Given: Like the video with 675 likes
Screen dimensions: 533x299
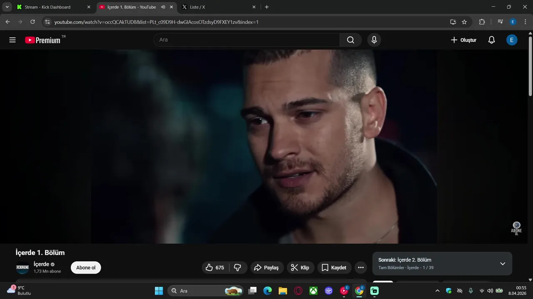Looking at the screenshot, I should click(x=216, y=267).
